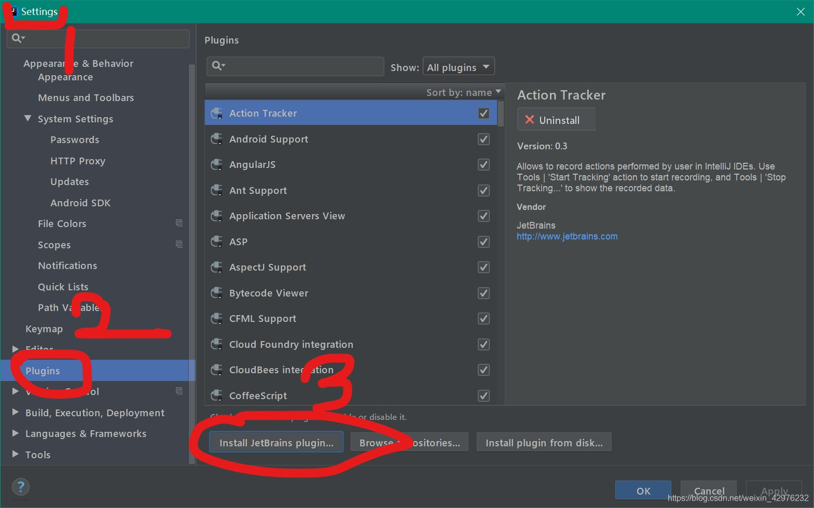814x508 pixels.
Task: Toggle the AngularJS plugin checkbox
Action: [x=484, y=164]
